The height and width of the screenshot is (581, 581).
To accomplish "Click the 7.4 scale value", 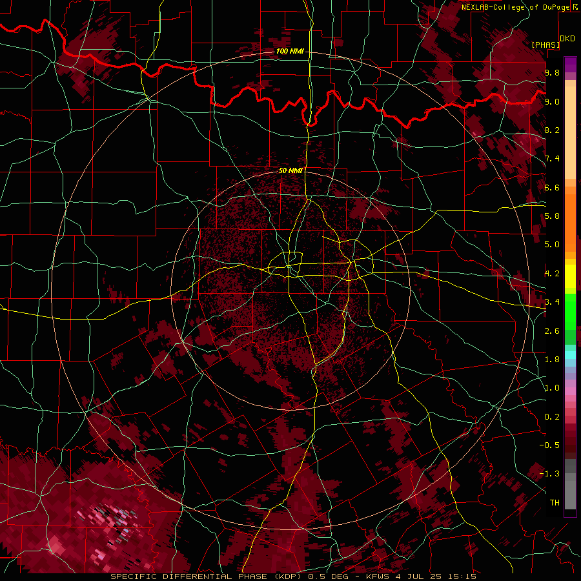I will pos(552,159).
